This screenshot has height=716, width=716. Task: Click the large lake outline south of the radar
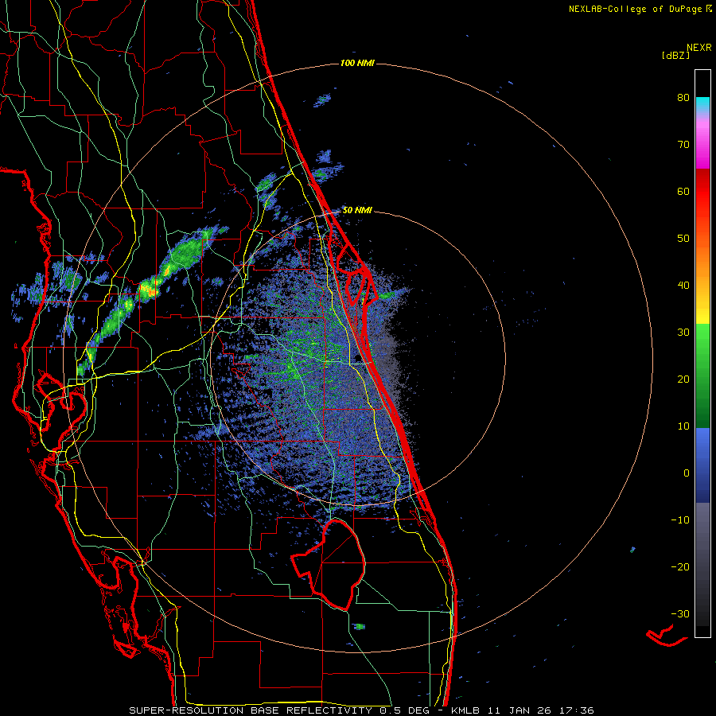click(329, 564)
